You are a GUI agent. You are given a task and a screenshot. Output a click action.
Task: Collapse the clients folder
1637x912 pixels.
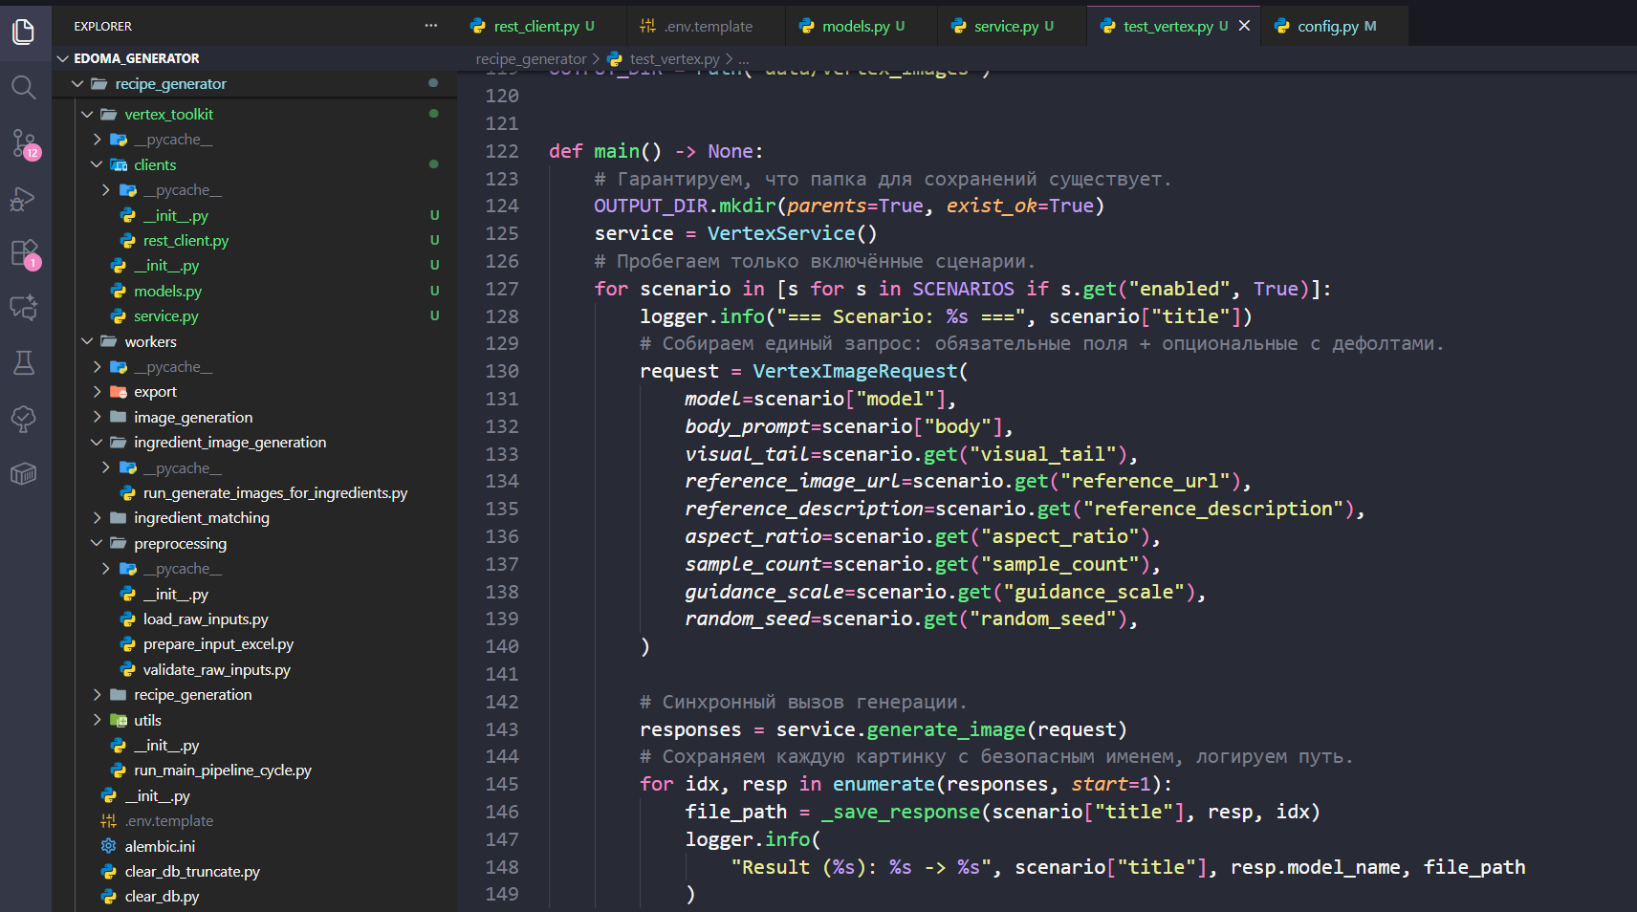(x=97, y=165)
